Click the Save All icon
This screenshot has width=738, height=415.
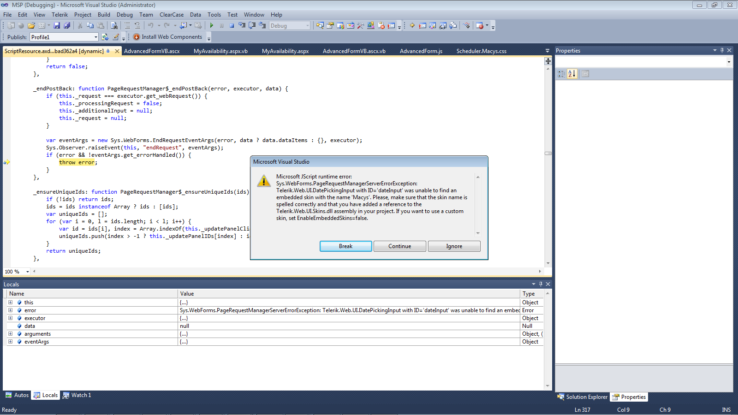67,26
